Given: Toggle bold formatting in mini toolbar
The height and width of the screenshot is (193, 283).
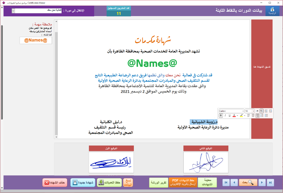Looking at the screenshot, I should click(x=221, y=116).
